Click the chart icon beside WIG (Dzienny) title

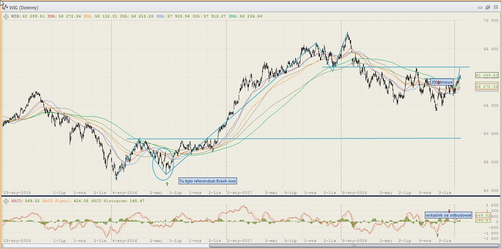coord(5,7)
